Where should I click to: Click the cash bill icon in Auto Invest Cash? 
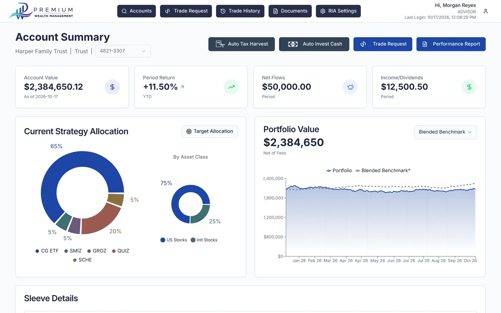[x=293, y=44]
